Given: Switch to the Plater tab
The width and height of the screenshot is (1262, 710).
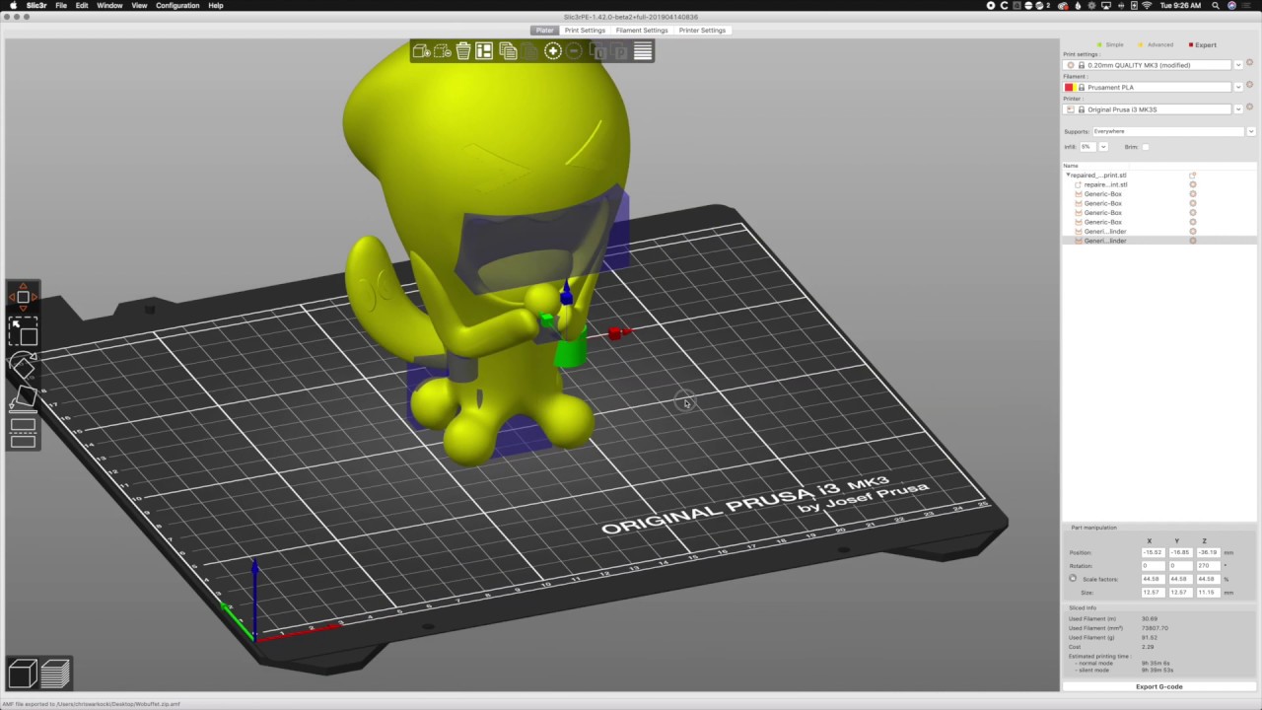Looking at the screenshot, I should pos(544,30).
